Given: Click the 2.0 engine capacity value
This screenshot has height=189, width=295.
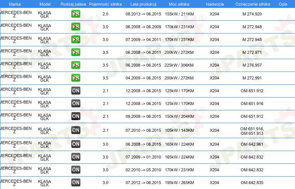Looking at the screenshot, I should [x=105, y=14].
